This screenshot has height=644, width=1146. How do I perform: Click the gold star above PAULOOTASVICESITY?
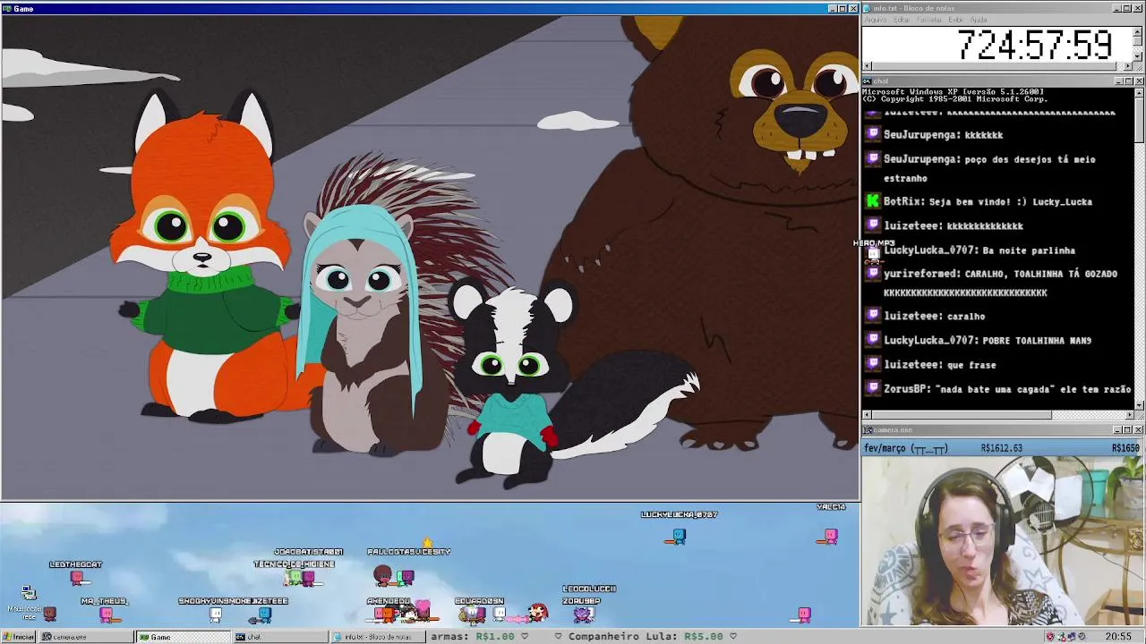tap(428, 542)
